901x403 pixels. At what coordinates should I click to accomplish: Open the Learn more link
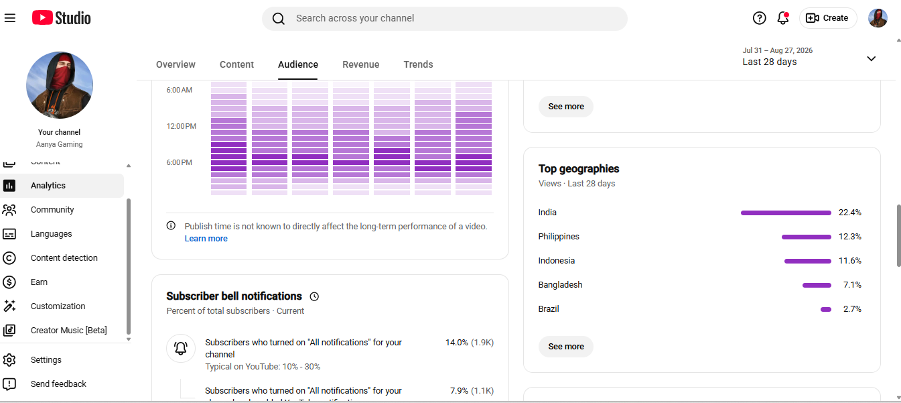[206, 239]
